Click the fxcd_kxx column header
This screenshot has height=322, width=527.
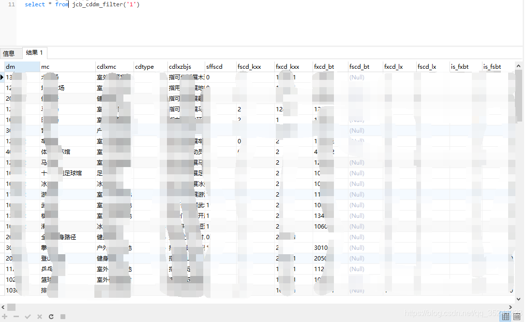pos(294,66)
